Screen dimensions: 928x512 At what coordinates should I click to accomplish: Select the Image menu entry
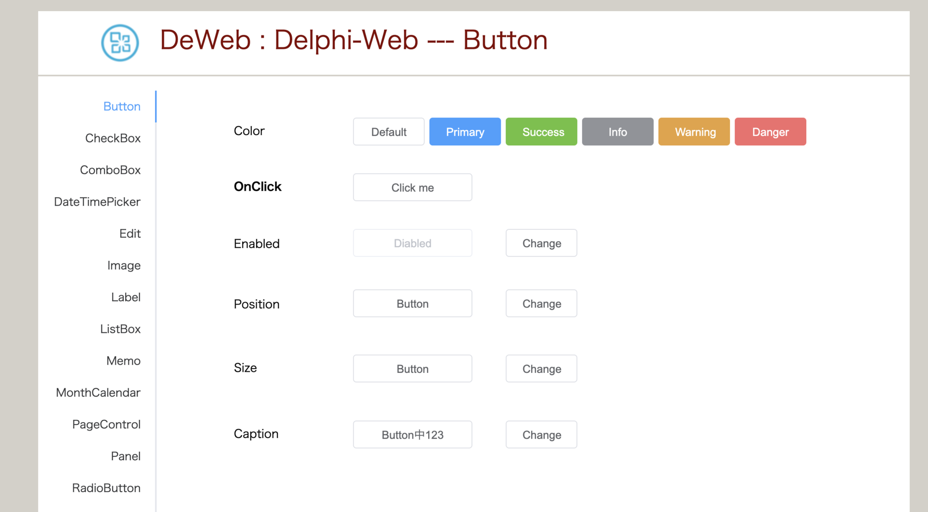[124, 266]
